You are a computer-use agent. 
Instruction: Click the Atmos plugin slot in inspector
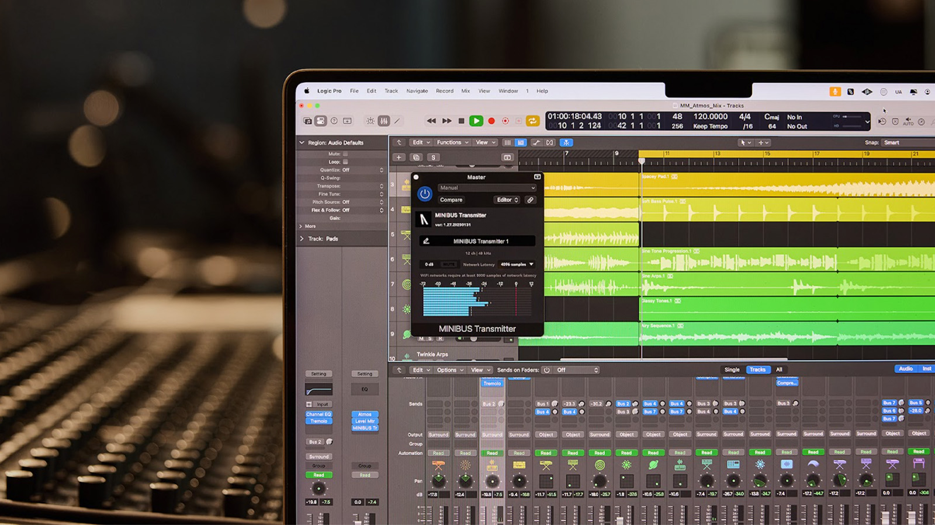365,414
